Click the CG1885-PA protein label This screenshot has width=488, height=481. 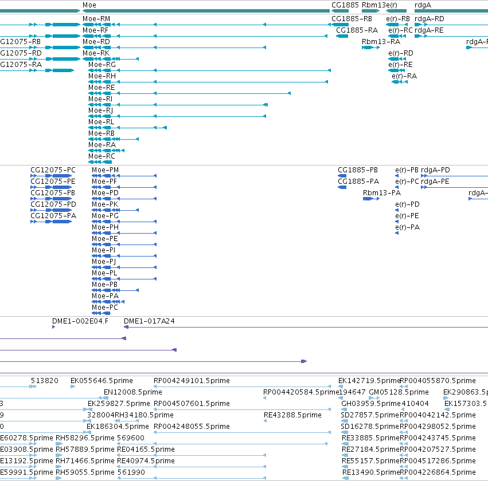click(x=358, y=182)
